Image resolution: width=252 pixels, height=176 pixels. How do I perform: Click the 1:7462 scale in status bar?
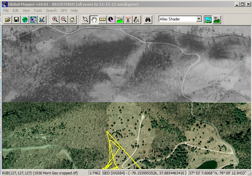point(95,173)
